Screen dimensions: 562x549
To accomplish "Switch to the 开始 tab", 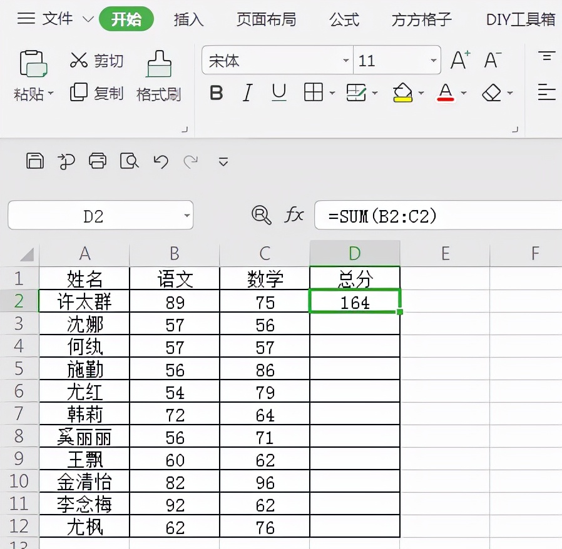I will (126, 19).
